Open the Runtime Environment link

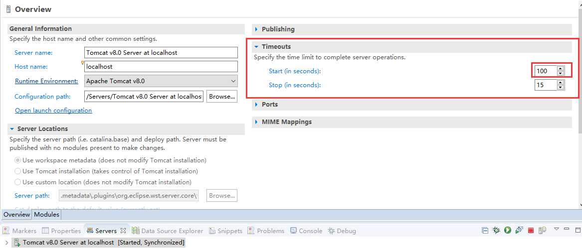point(46,81)
